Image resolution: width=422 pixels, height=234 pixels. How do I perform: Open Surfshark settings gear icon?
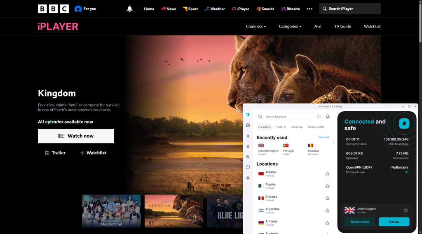coord(248,178)
